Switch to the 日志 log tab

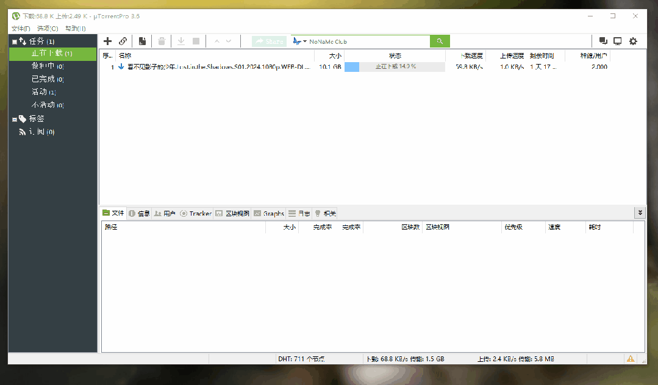pyautogui.click(x=299, y=213)
